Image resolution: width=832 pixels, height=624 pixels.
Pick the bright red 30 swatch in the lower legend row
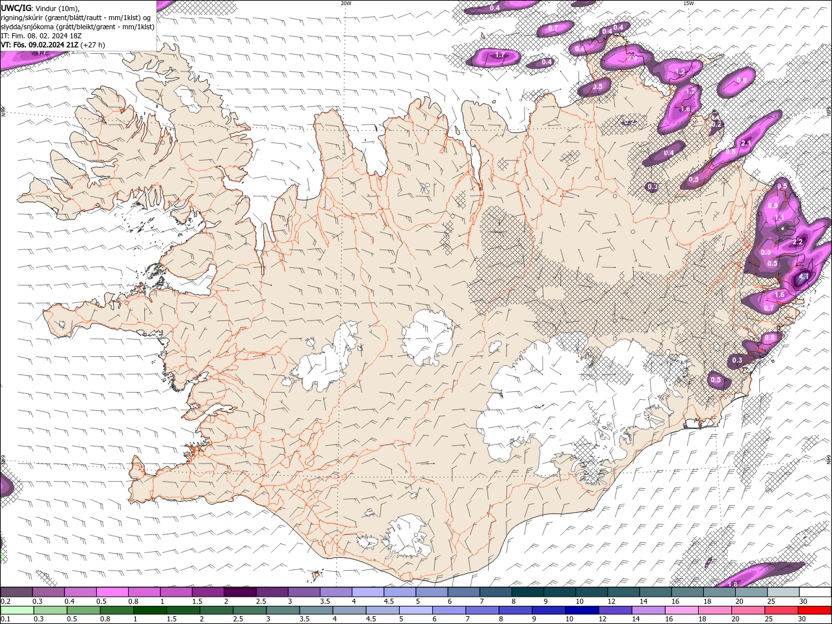tap(814, 610)
